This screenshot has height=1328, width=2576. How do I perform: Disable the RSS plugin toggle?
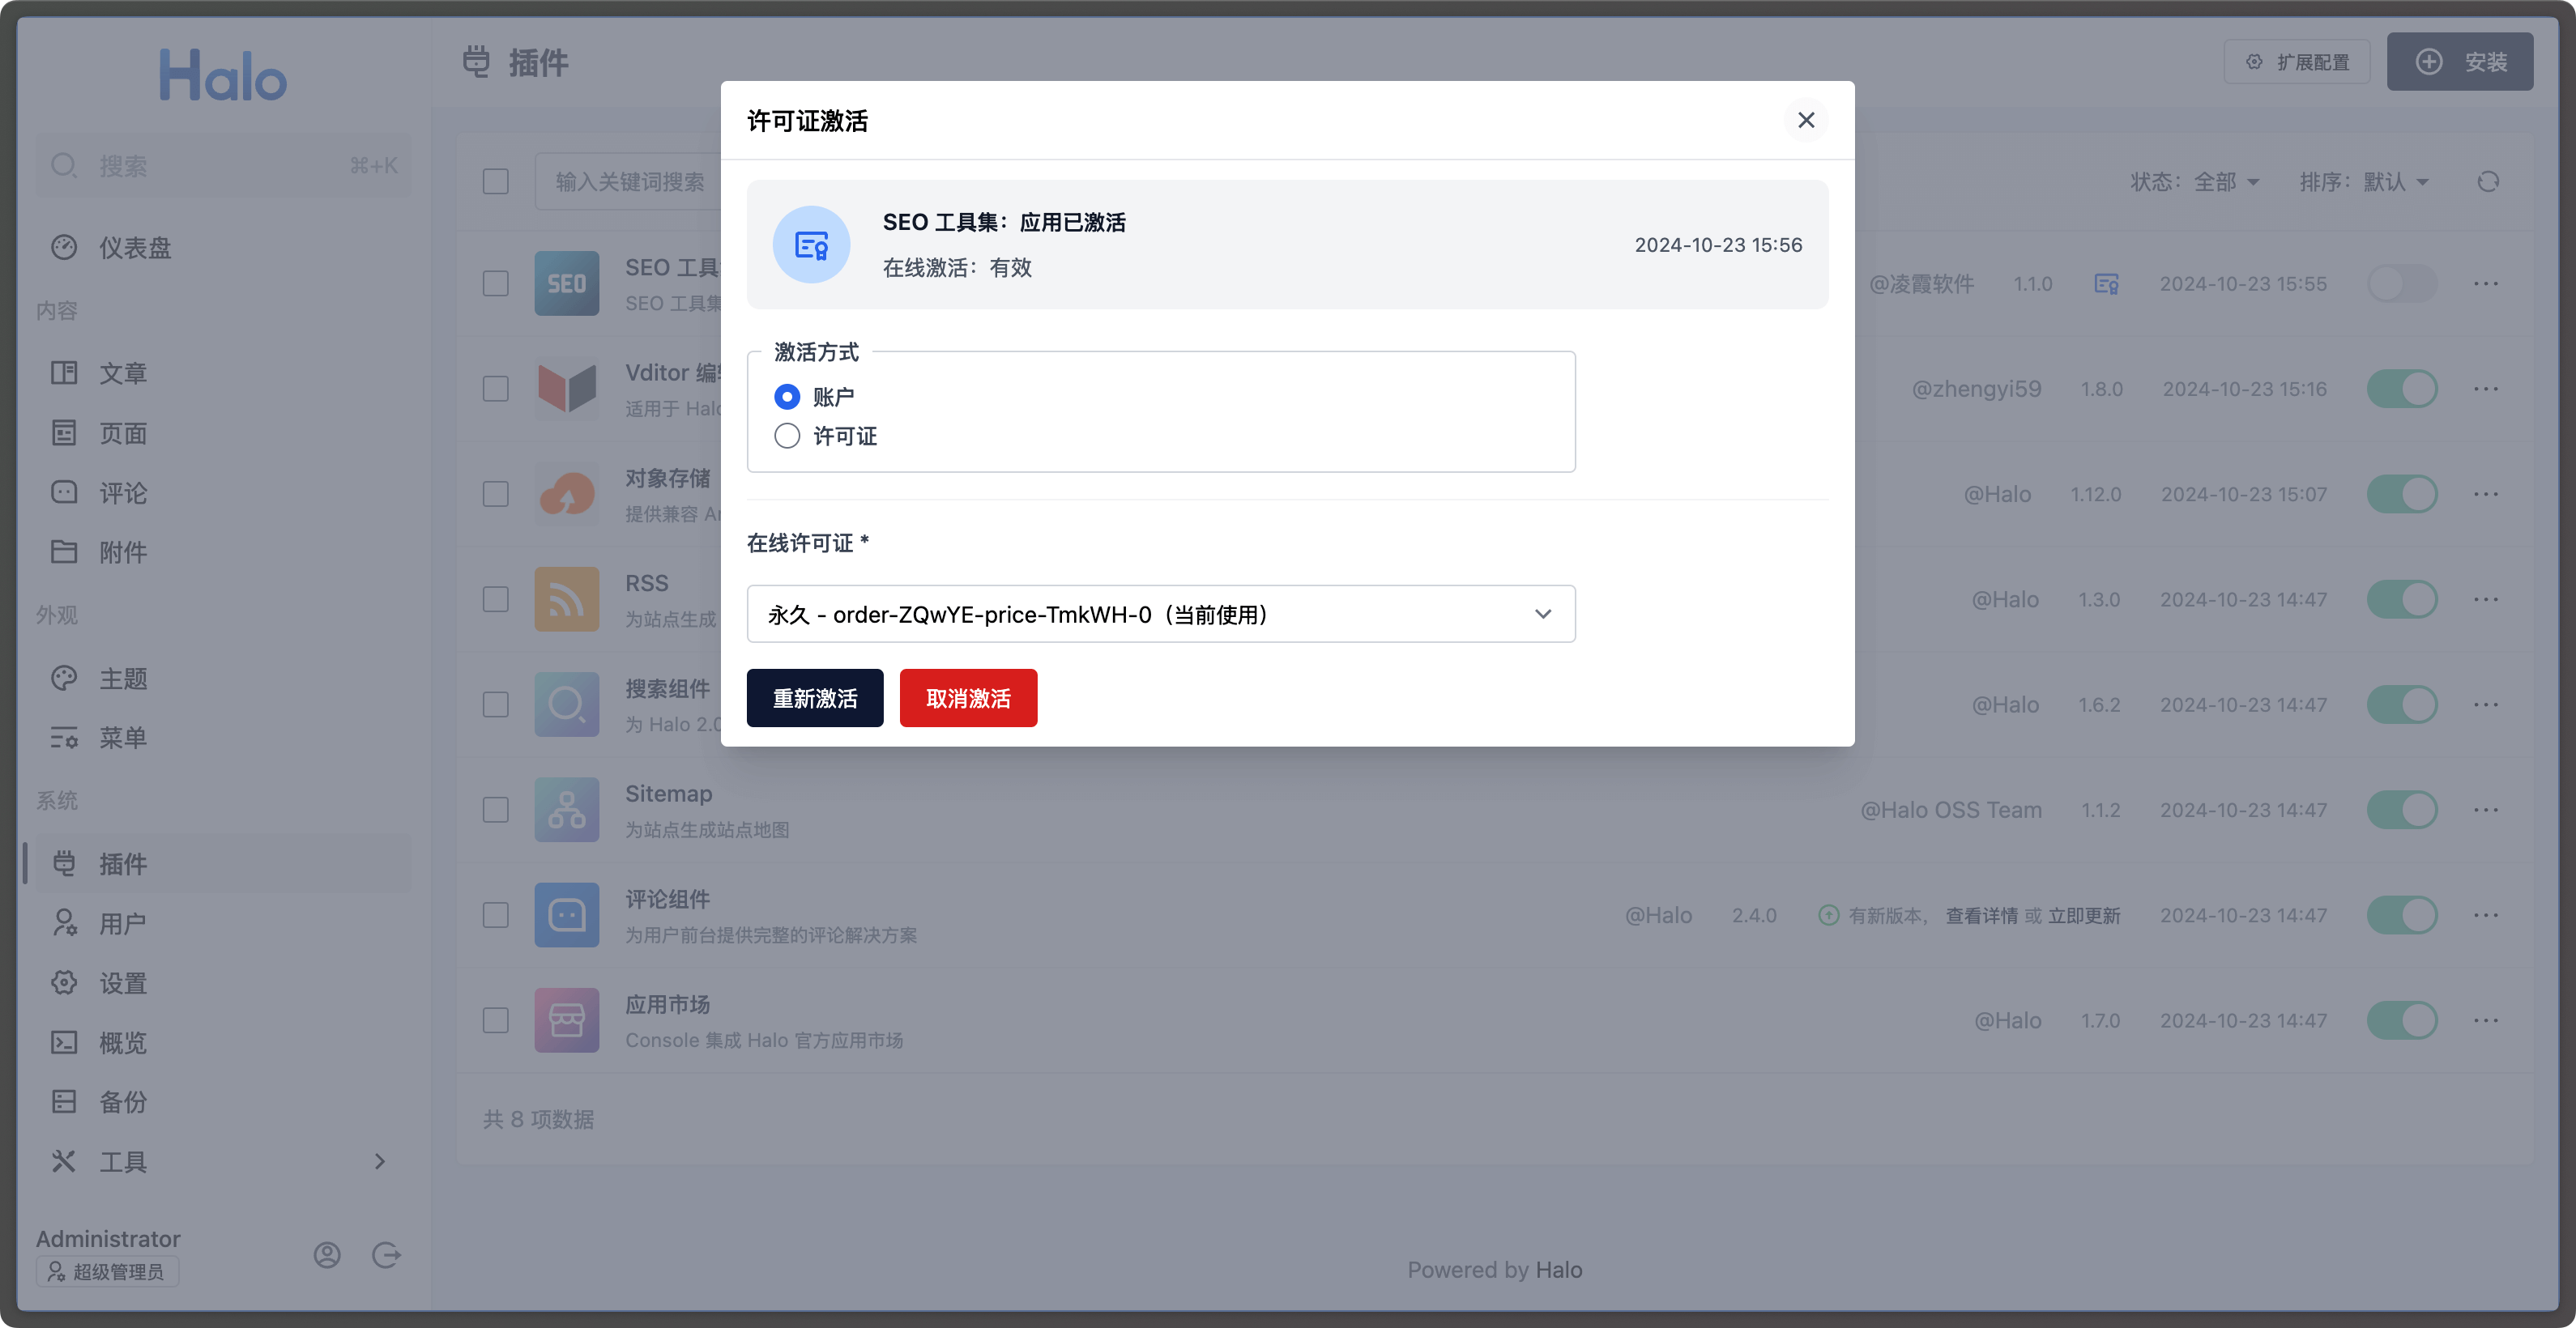click(x=2402, y=598)
